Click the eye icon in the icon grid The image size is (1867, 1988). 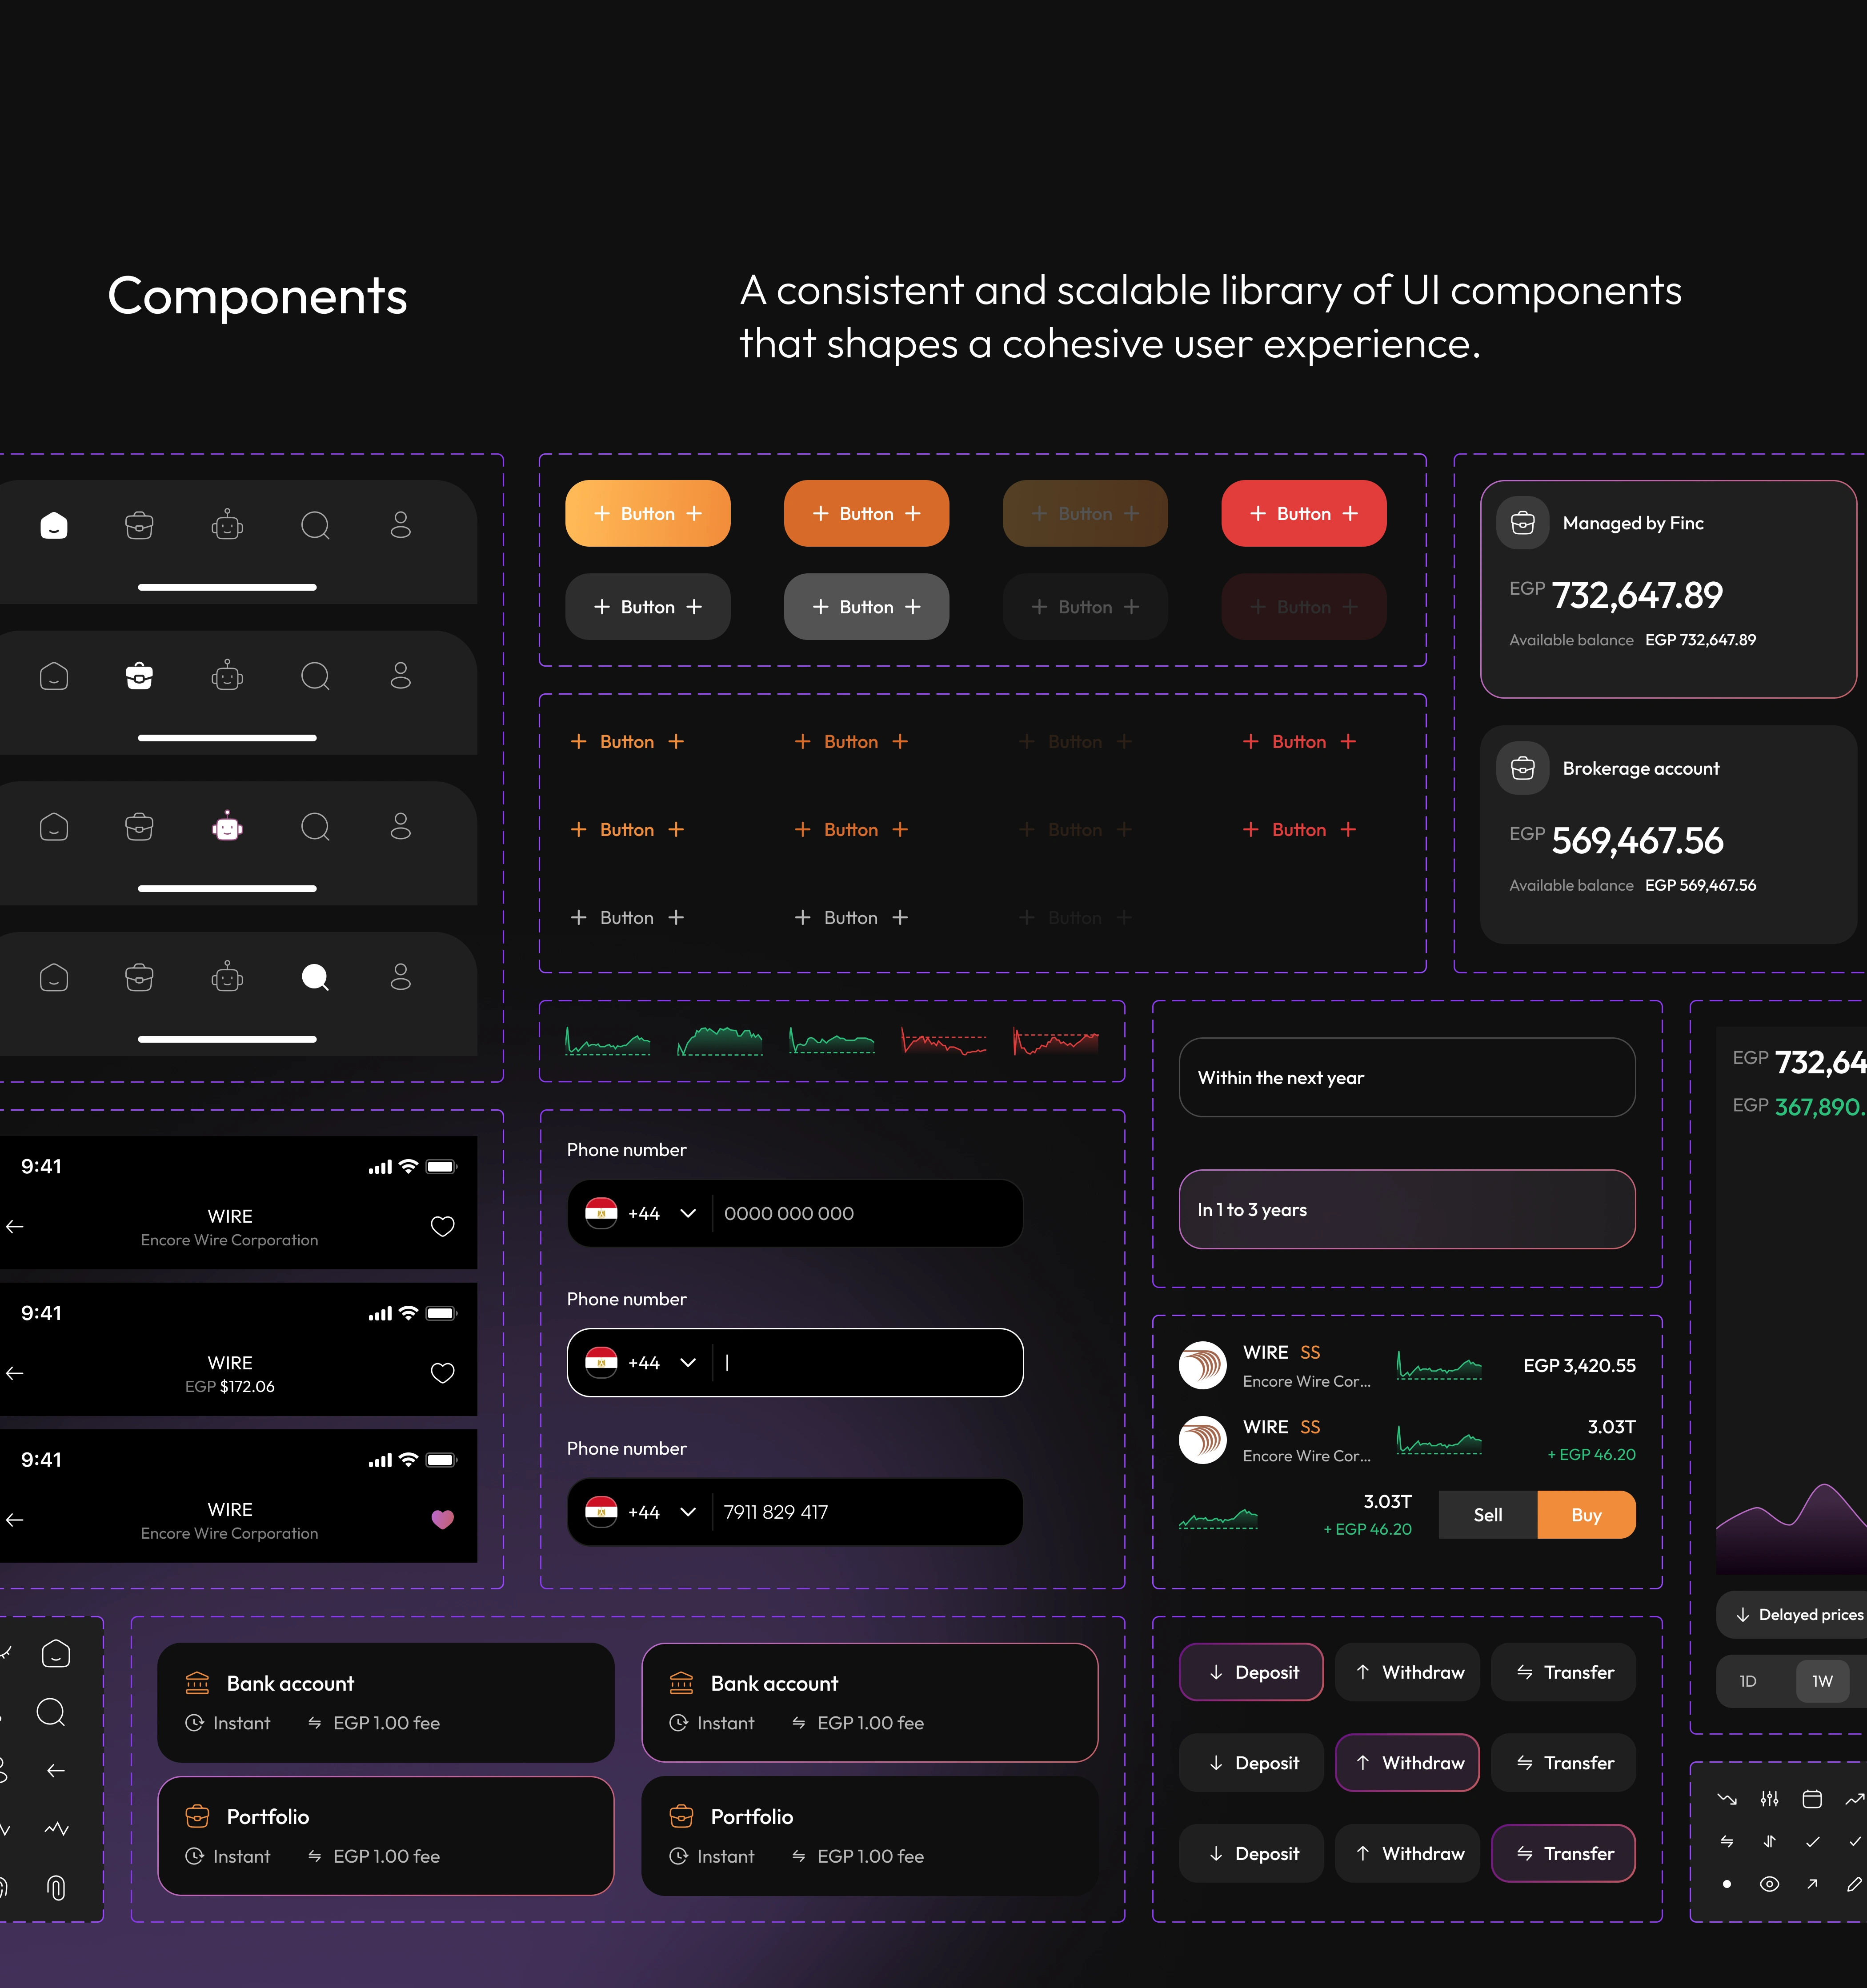click(1769, 1884)
